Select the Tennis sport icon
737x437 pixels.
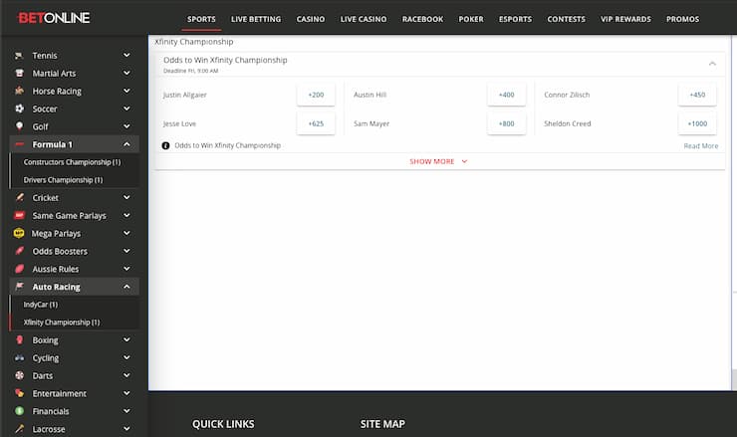pos(19,56)
